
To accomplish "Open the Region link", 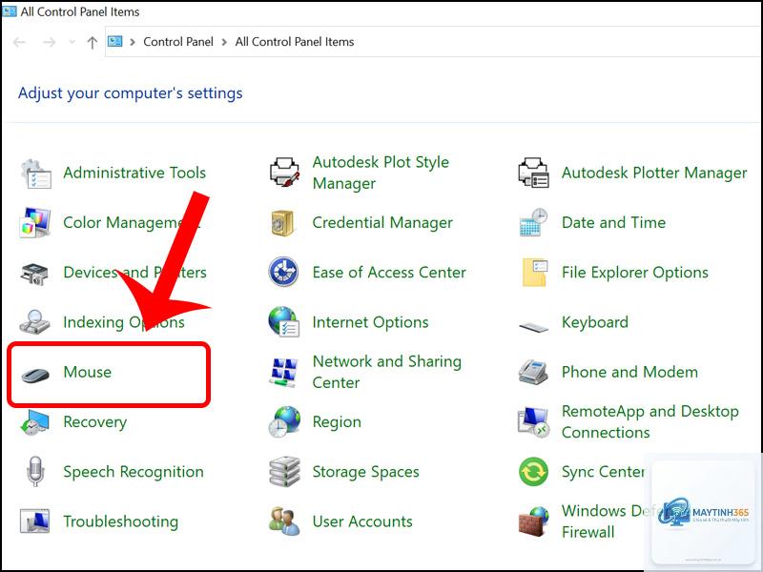I will click(x=337, y=422).
